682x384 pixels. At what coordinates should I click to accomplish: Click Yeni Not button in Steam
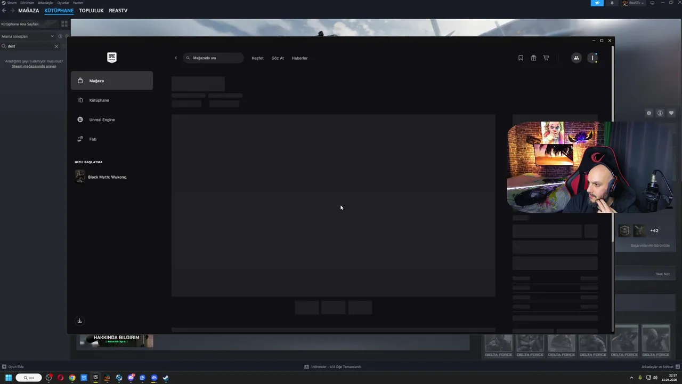click(x=662, y=274)
